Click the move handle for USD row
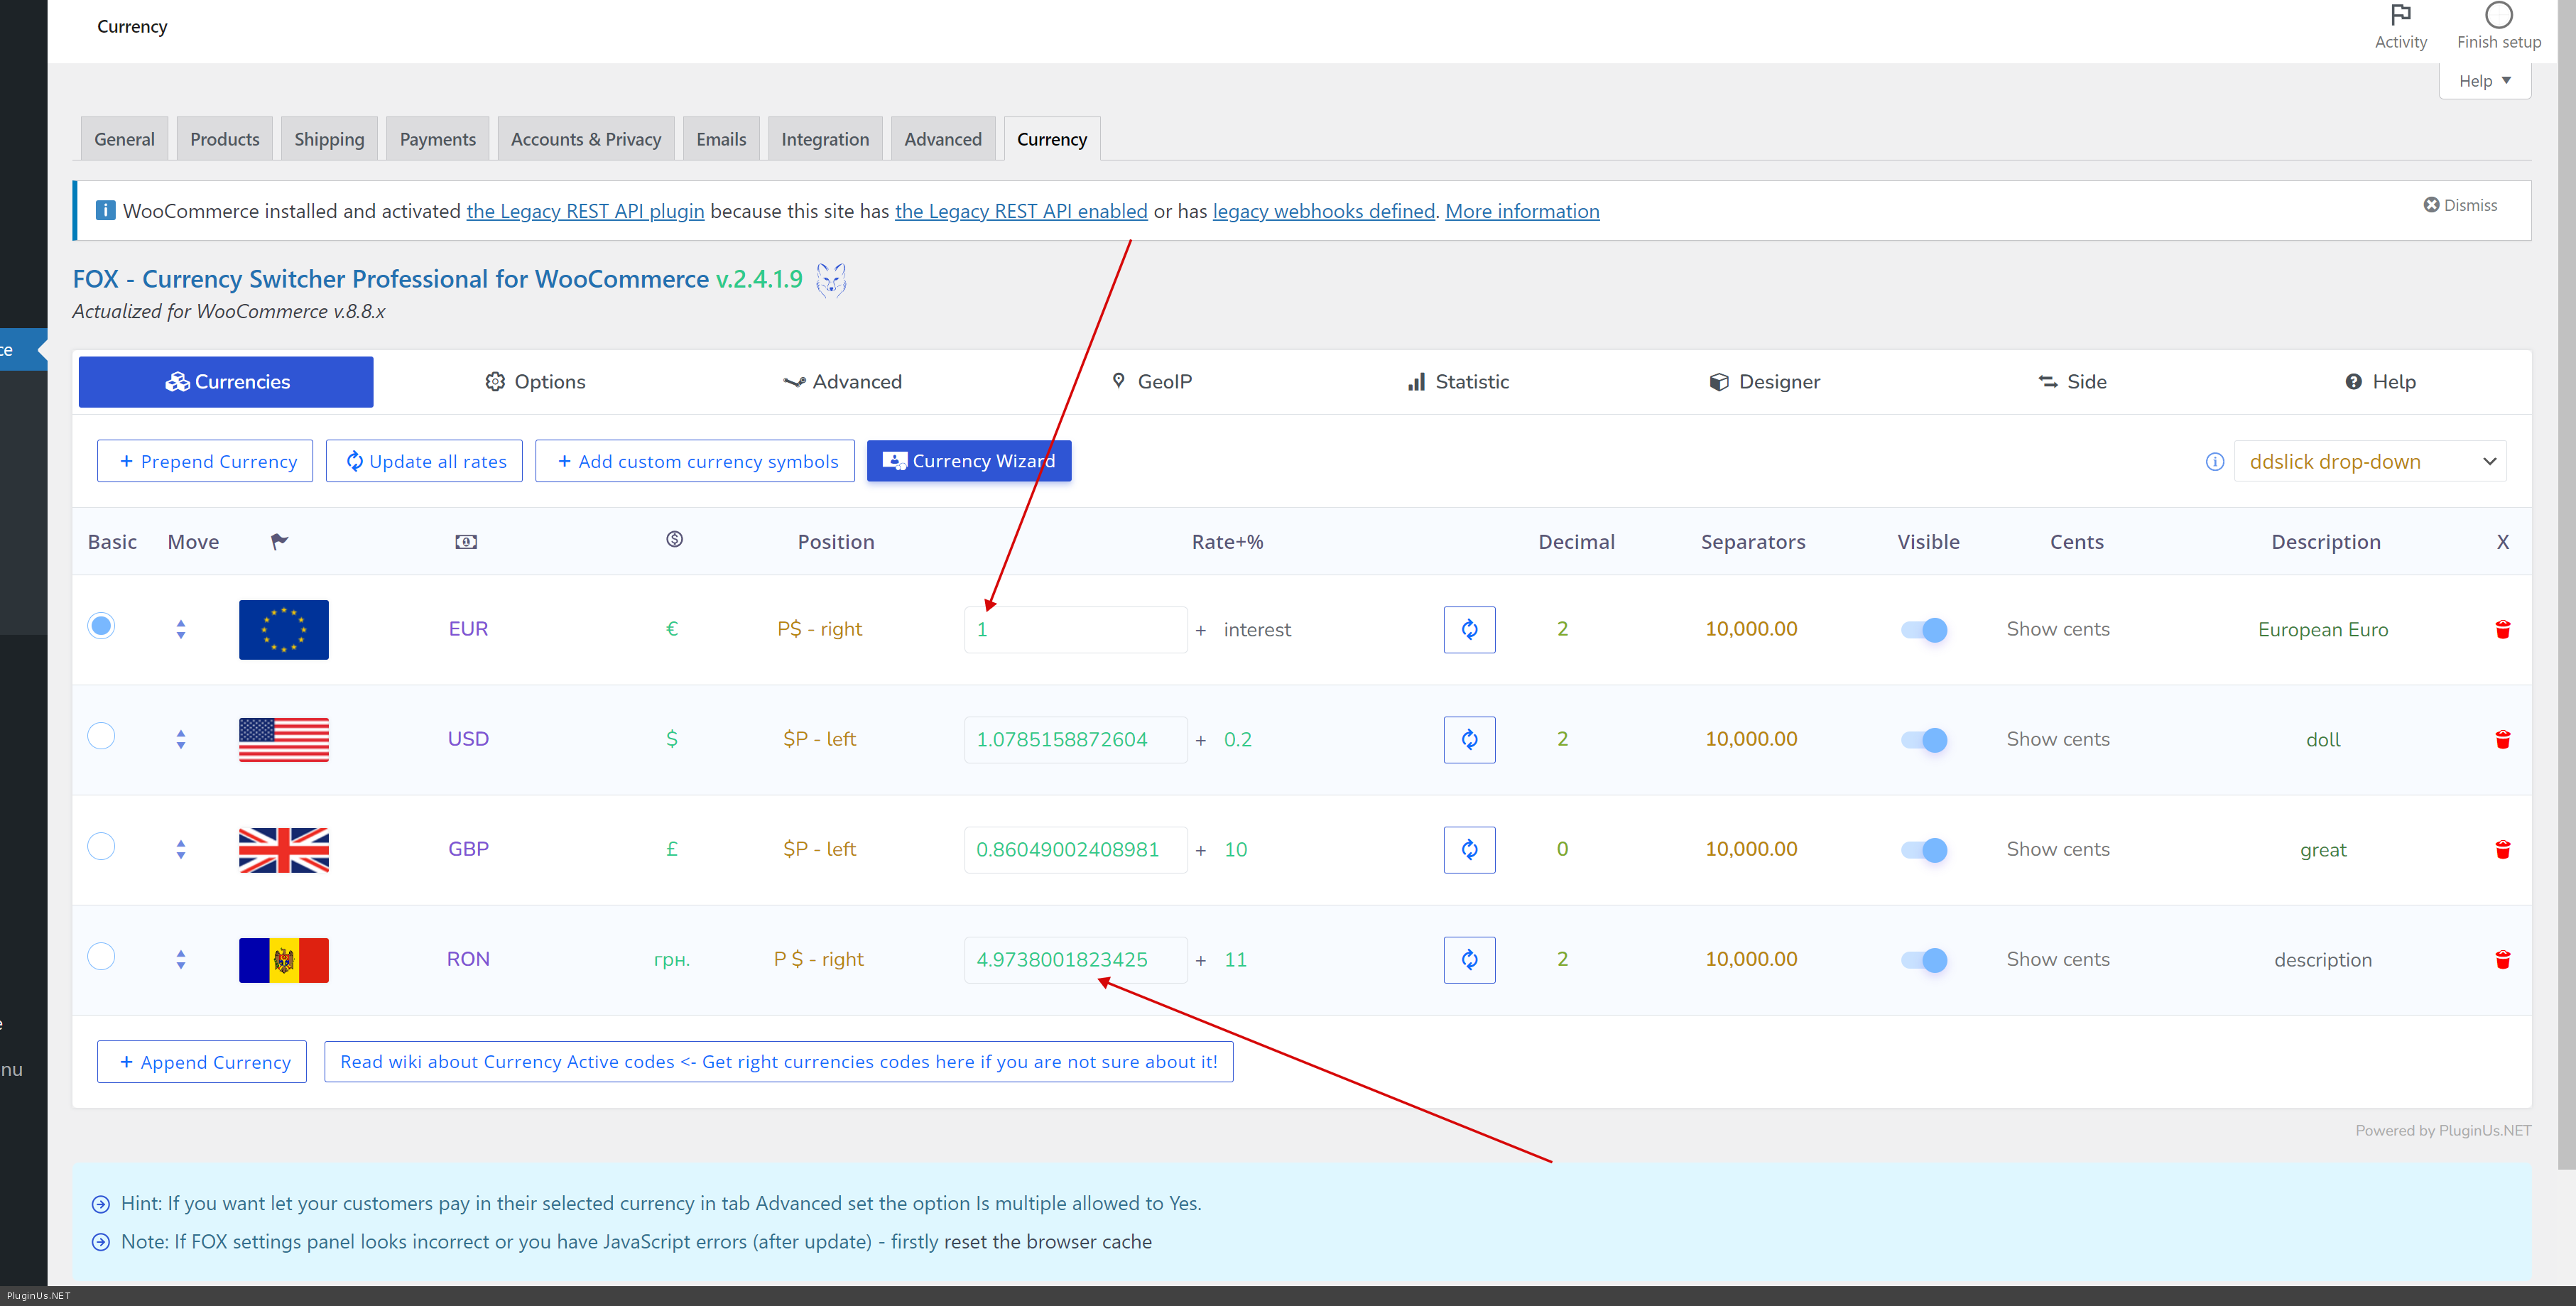The height and width of the screenshot is (1306, 2576). (x=181, y=739)
